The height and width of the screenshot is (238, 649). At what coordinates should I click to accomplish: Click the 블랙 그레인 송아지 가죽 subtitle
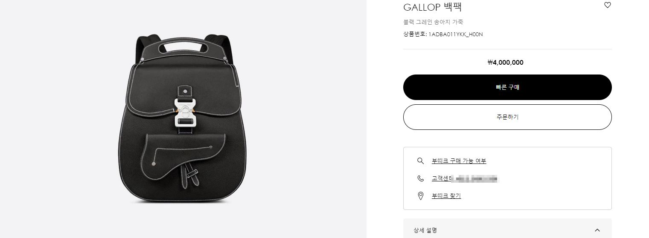click(x=433, y=22)
